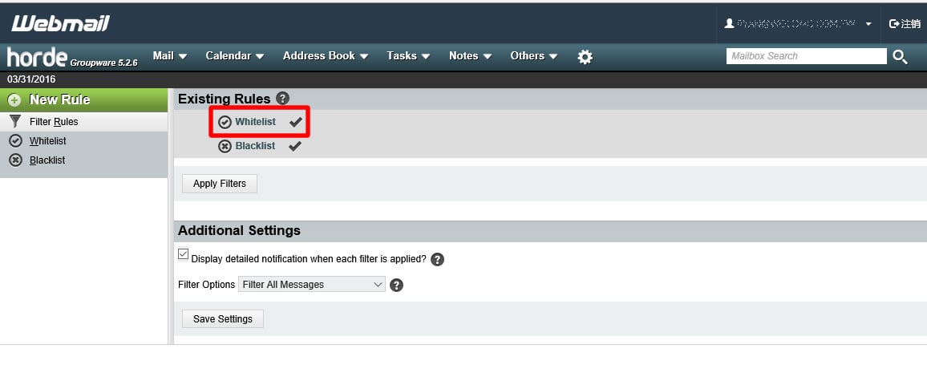The width and height of the screenshot is (927, 389).
Task: Click the Apply Filters button
Action: pyautogui.click(x=220, y=184)
